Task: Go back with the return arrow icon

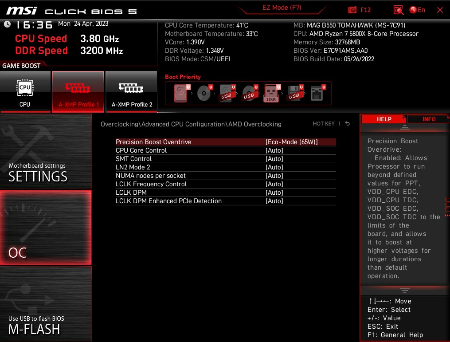Action: tap(348, 123)
